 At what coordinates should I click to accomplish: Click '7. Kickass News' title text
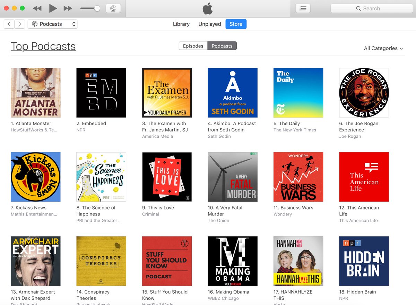28,208
